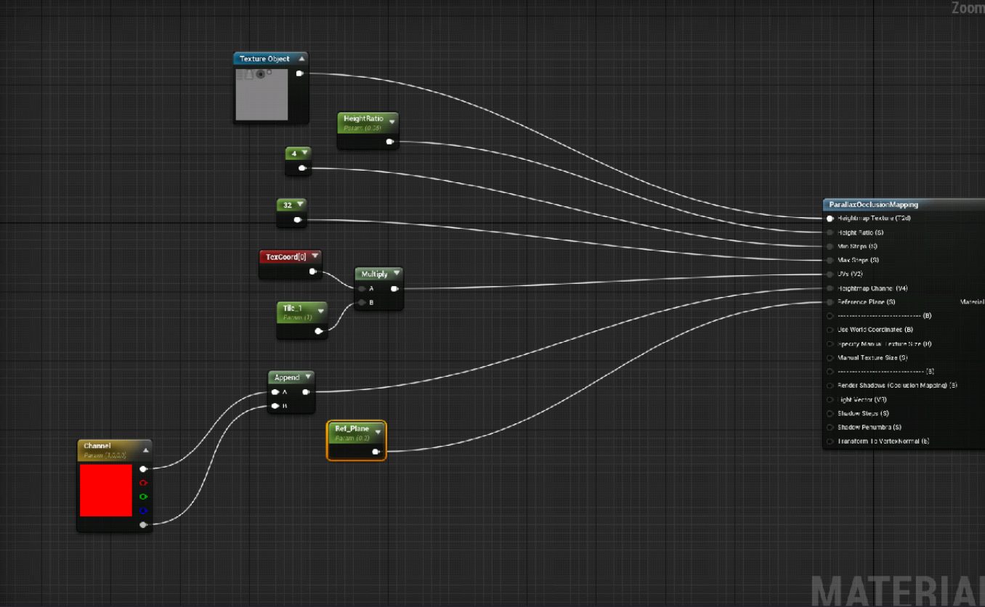Viewport: 985px width, 607px height.
Task: Click the Tile_1 parameter output pin
Action: pyautogui.click(x=318, y=331)
